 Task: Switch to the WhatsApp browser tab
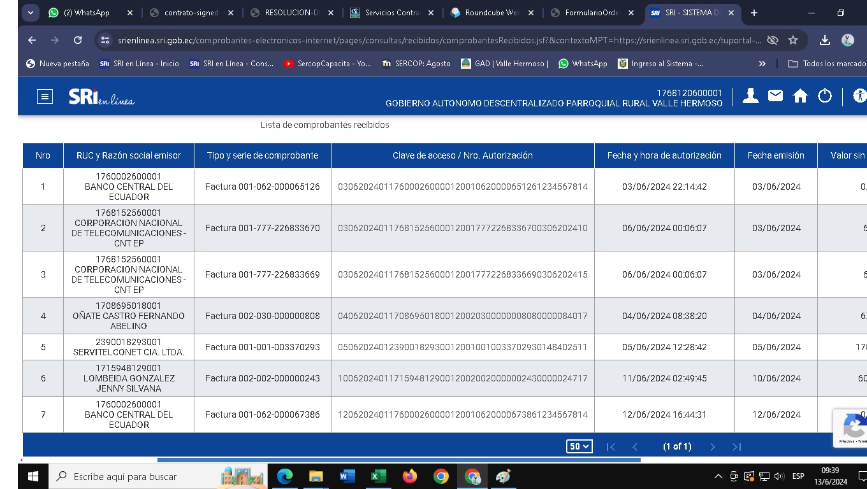coord(86,13)
